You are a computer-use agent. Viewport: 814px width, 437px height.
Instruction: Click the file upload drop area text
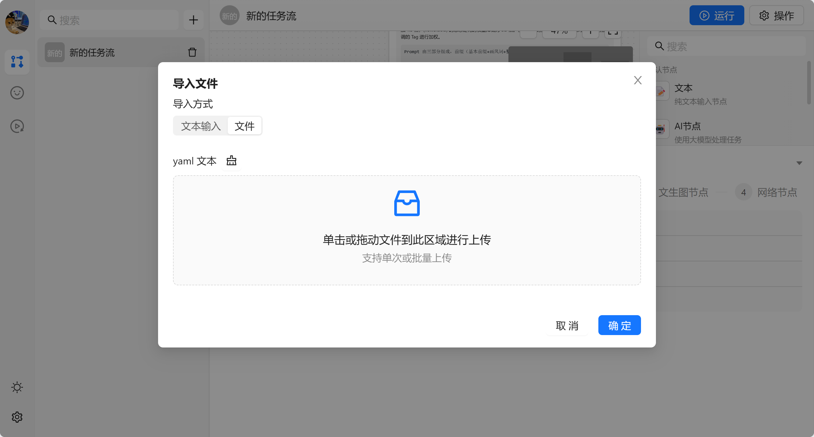(x=407, y=240)
